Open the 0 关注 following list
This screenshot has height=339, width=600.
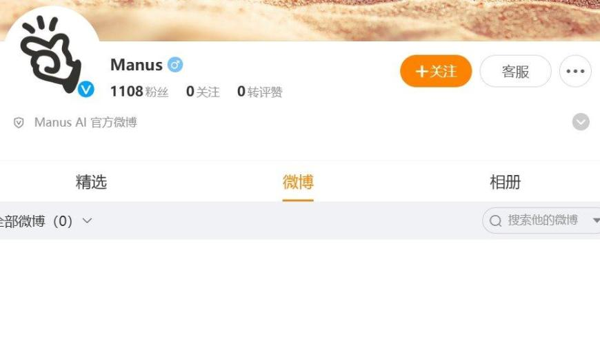click(x=203, y=92)
